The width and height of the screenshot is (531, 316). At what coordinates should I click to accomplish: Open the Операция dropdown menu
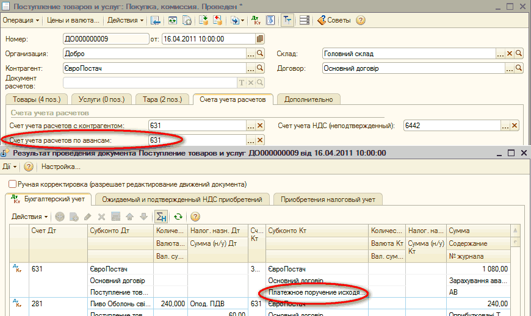(21, 20)
